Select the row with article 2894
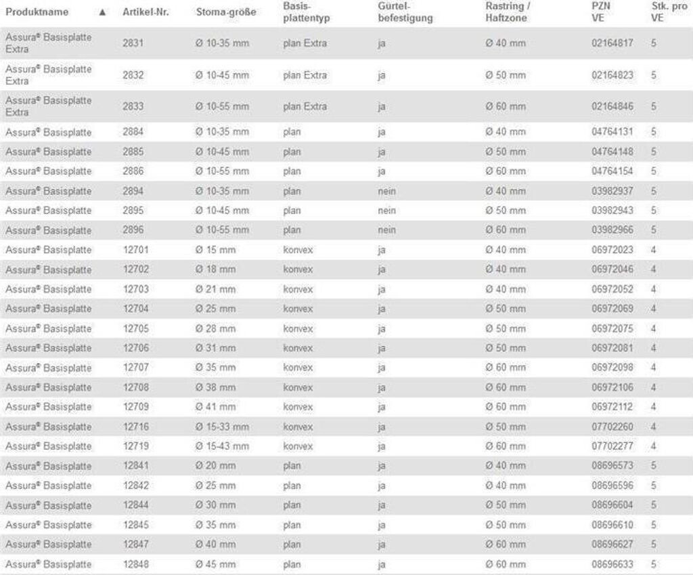Screen dimensions: 693x575 133,191
